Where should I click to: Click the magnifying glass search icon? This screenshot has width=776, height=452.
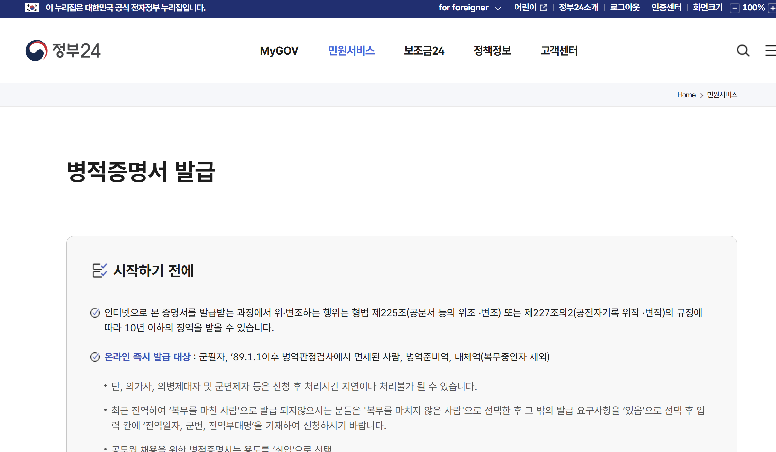pos(743,51)
